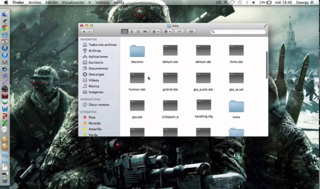Select the default.dat file icon
Viewport: 320px width, 189px height.
(x=170, y=50)
